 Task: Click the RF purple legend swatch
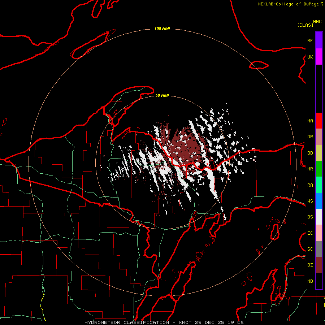[319, 40]
